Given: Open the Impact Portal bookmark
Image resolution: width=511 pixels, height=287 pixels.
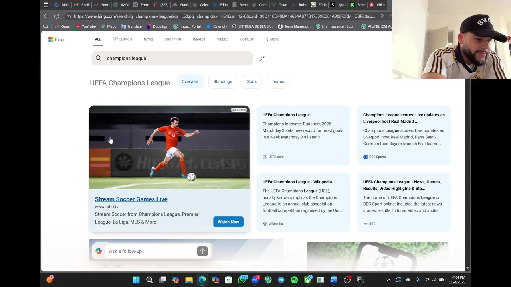Looking at the screenshot, I should (187, 26).
